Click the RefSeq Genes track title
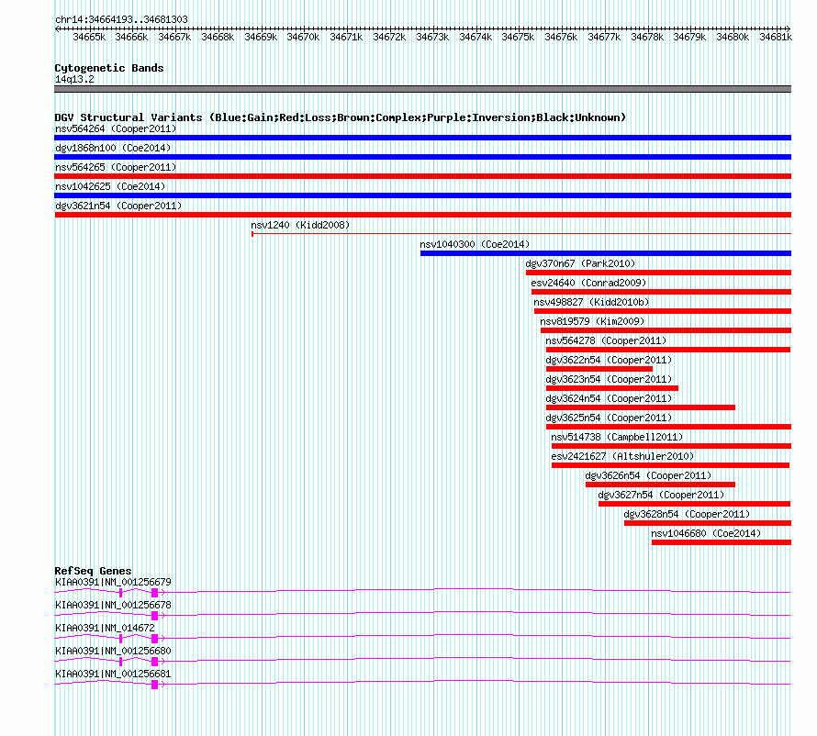This screenshot has width=817, height=736. click(93, 571)
